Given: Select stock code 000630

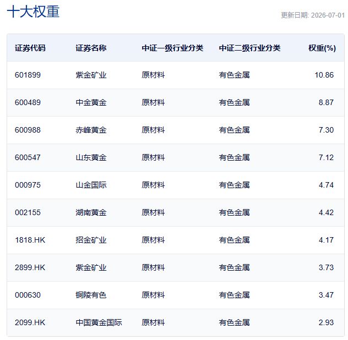Looking at the screenshot, I should pos(28,295).
